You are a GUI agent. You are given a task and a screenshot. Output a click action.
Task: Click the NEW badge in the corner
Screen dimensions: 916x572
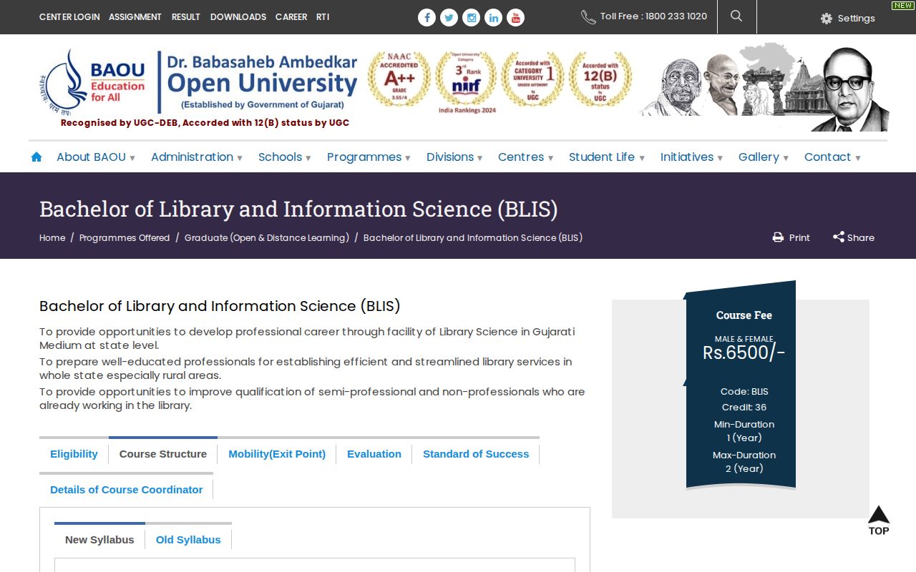click(x=902, y=5)
